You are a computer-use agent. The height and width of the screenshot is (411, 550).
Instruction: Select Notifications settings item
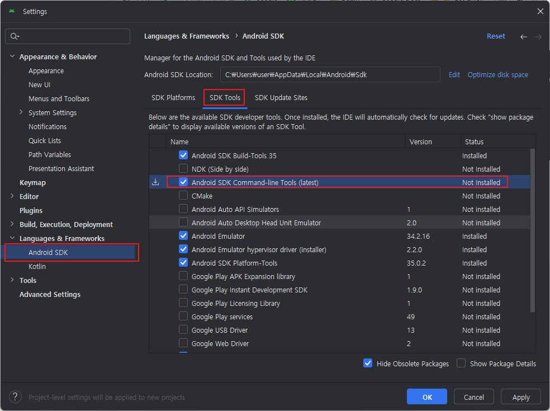click(x=48, y=126)
